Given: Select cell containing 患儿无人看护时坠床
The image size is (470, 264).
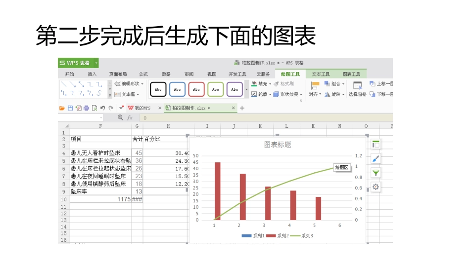Looking at the screenshot, I should (101, 153).
